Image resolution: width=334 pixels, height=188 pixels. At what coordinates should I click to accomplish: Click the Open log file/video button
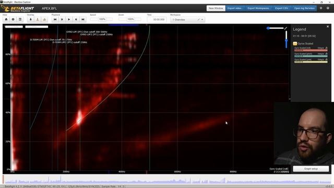(304, 8)
